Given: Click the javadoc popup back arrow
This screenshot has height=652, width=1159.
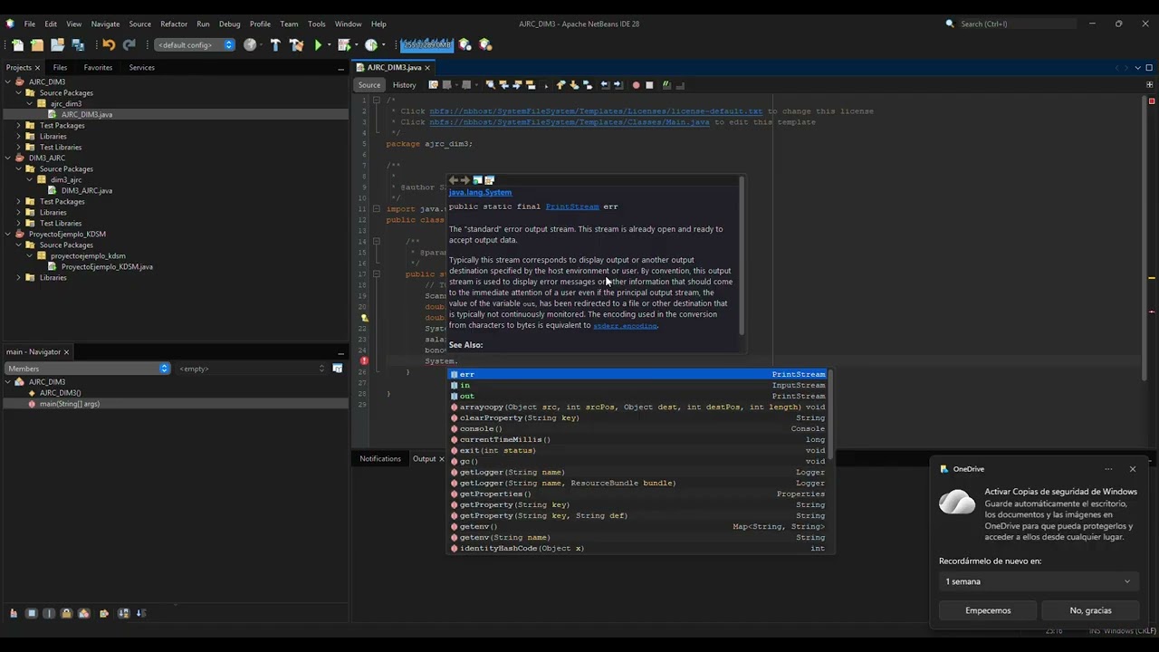Looking at the screenshot, I should point(454,180).
